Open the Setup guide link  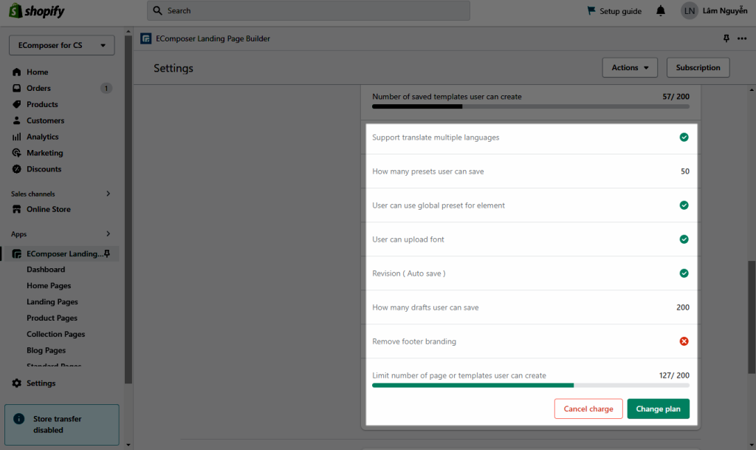[x=620, y=11]
